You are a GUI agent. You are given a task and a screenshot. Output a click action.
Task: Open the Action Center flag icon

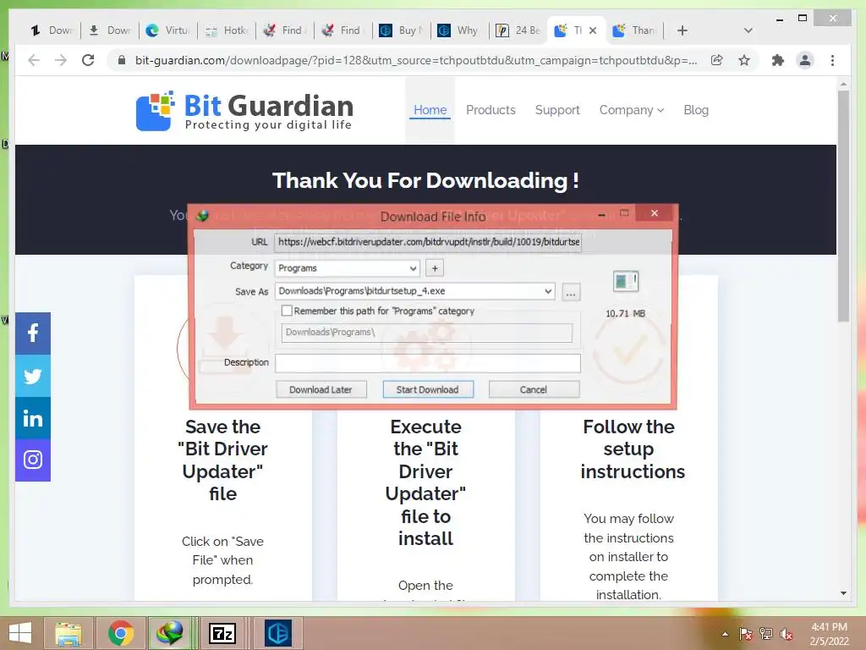click(746, 634)
